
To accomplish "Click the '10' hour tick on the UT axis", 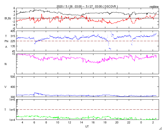I will 58,122.
